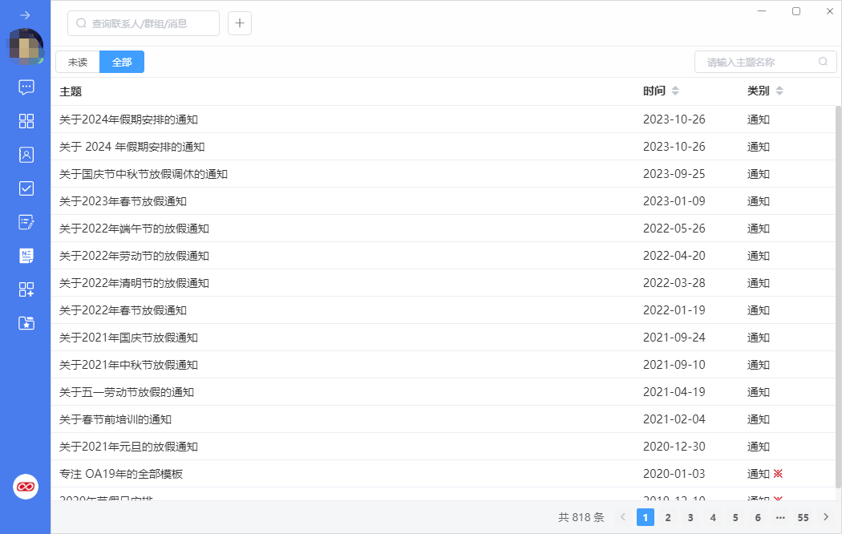Image resolution: width=842 pixels, height=534 pixels.
Task: Open the starred folder icon in sidebar
Action: (26, 323)
